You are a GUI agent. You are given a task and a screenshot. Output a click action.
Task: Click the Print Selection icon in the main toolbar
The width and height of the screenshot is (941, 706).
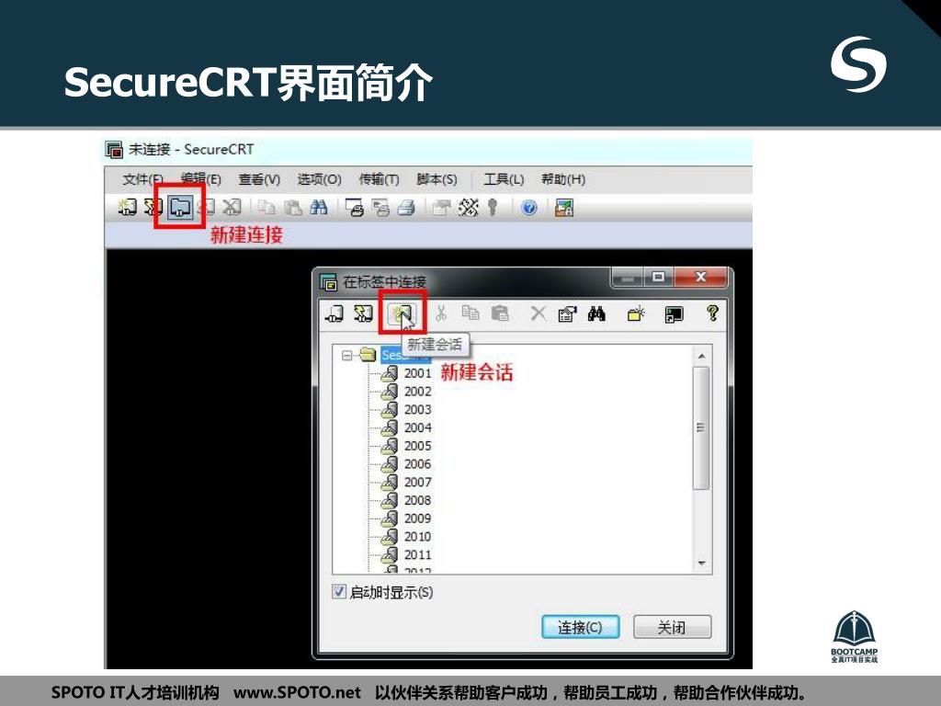pyautogui.click(x=380, y=208)
